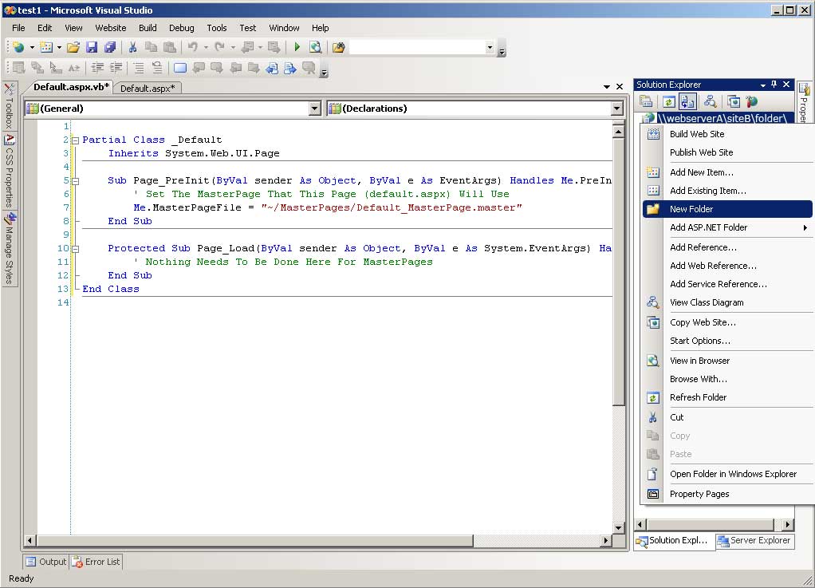Click the New Project toolbar icon

[x=18, y=47]
